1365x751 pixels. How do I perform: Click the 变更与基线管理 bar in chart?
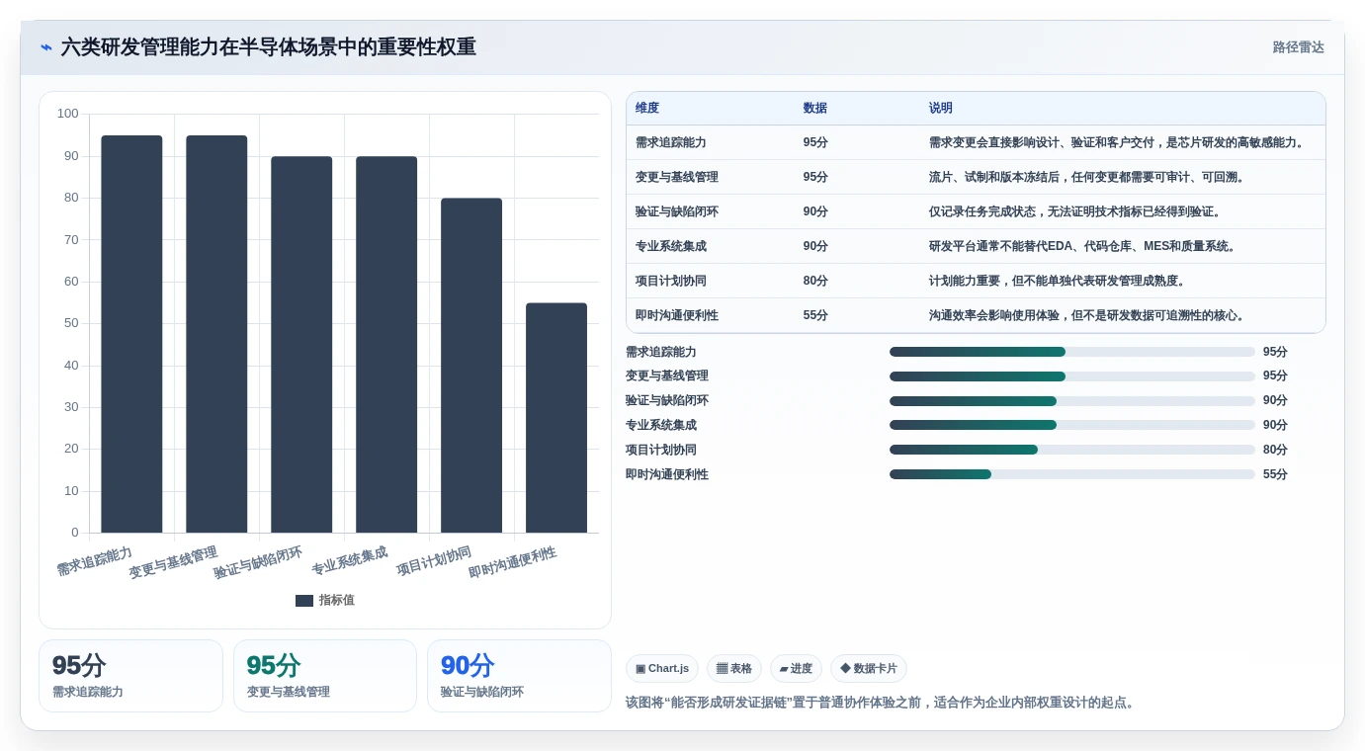coord(216,334)
